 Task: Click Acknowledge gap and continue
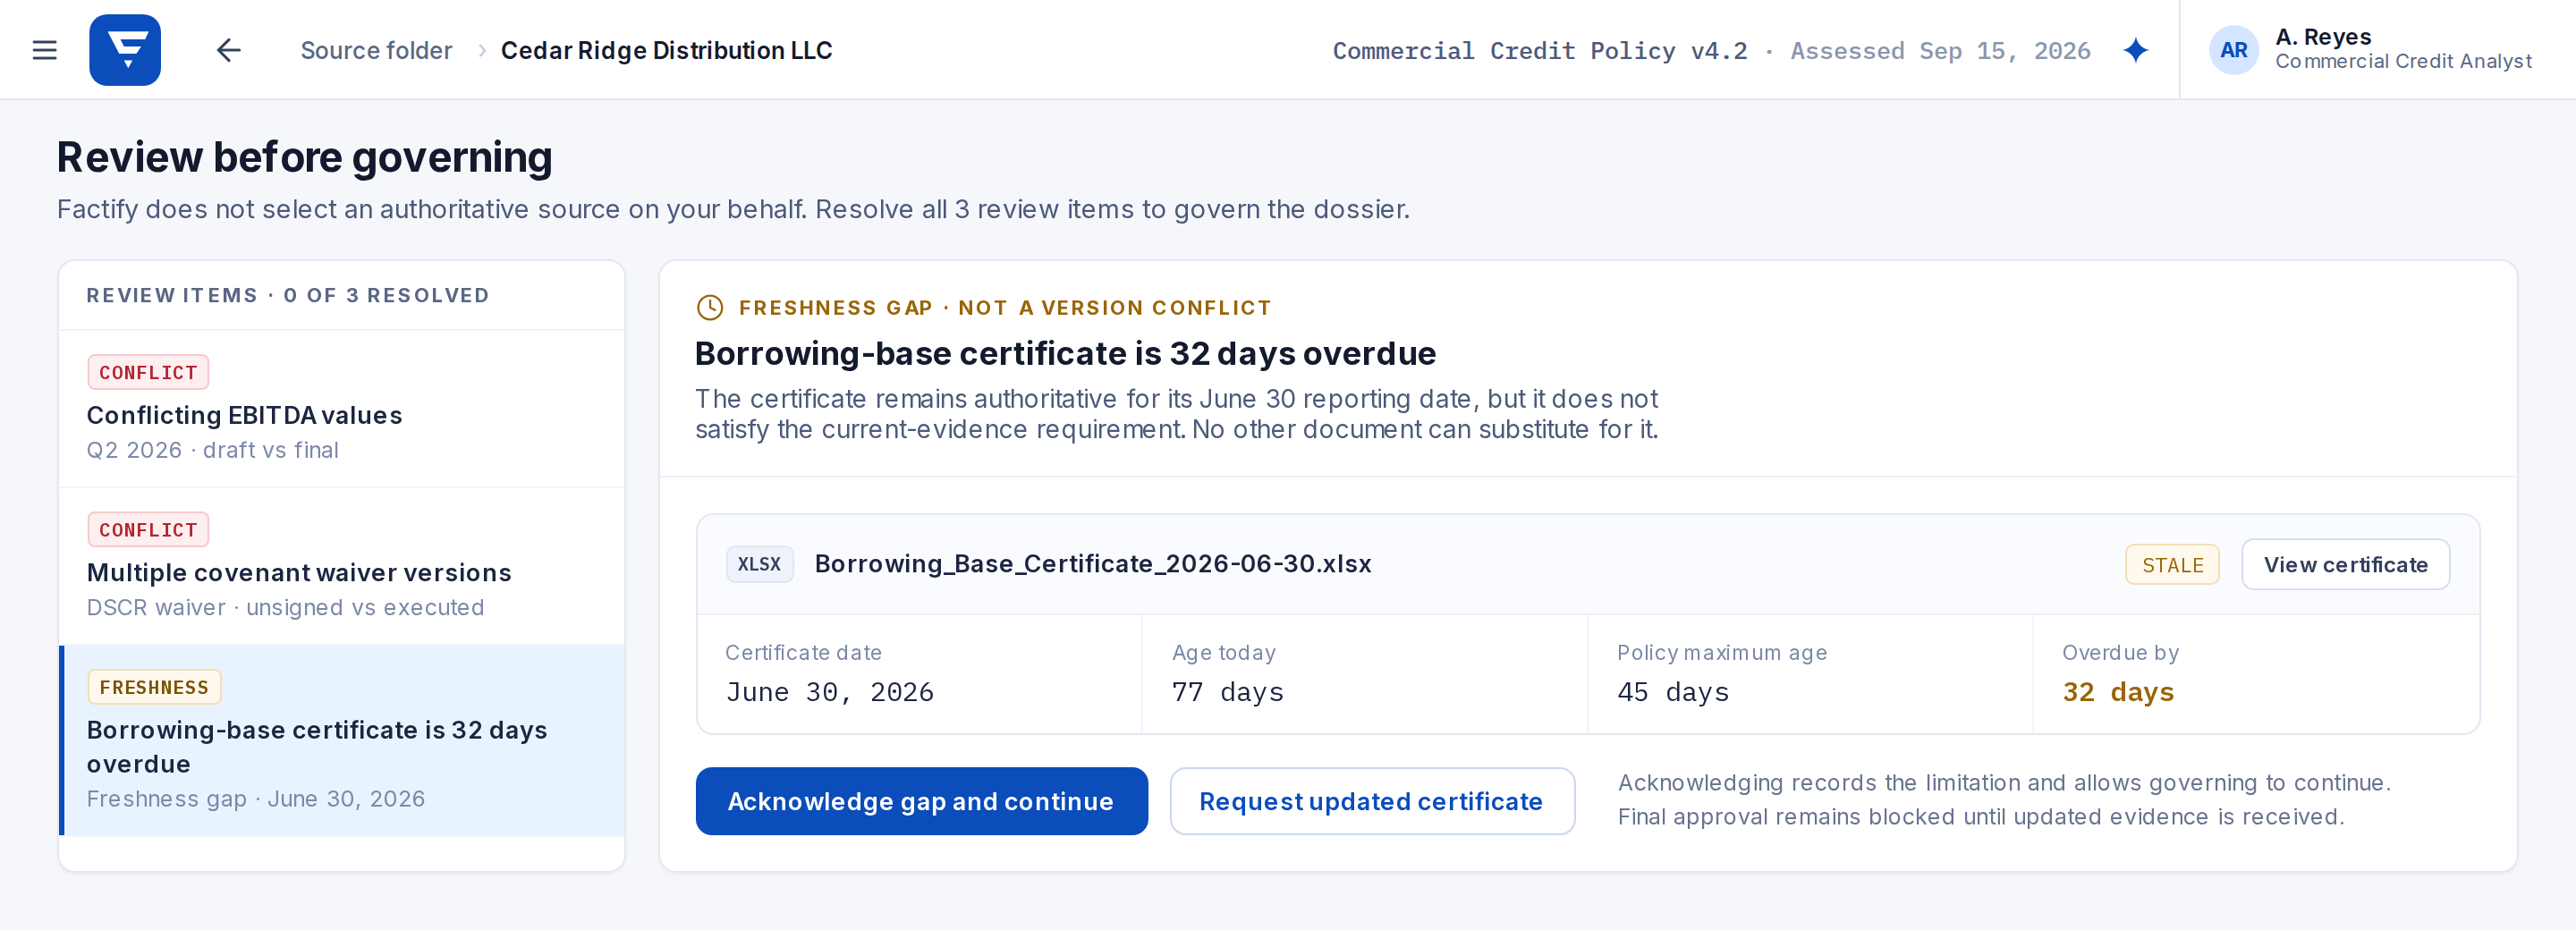pyautogui.click(x=921, y=801)
